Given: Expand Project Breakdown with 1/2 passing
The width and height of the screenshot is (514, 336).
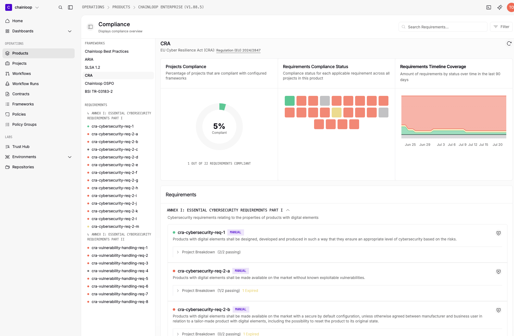Looking at the screenshot, I should click(x=178, y=291).
